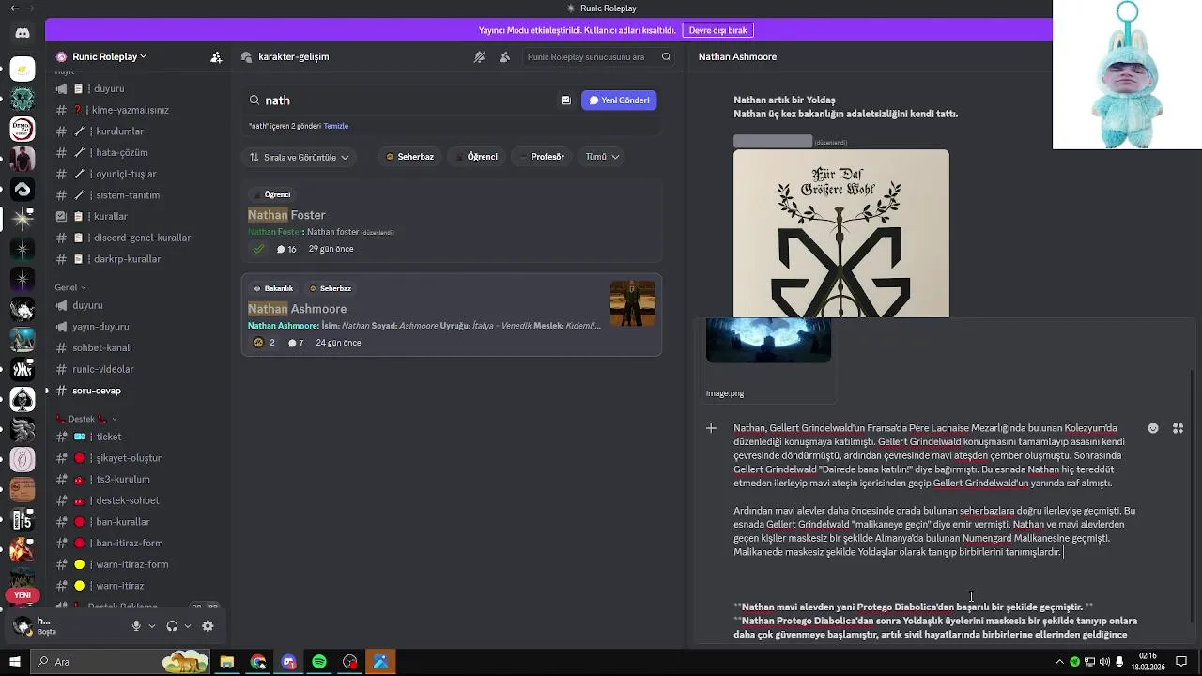This screenshot has height=676, width=1202.
Task: Select the darkrp-kurallar channel
Action: pyautogui.click(x=127, y=259)
